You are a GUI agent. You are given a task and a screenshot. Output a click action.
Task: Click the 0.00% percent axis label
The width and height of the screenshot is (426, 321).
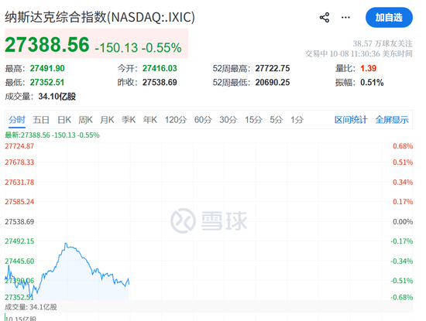click(x=403, y=222)
